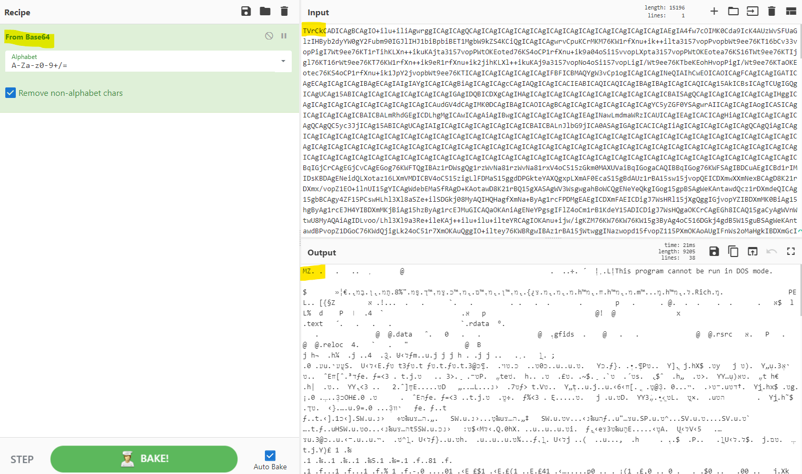Click '.rdata' section name in output
Screen dimensions: 802x474
(477, 324)
